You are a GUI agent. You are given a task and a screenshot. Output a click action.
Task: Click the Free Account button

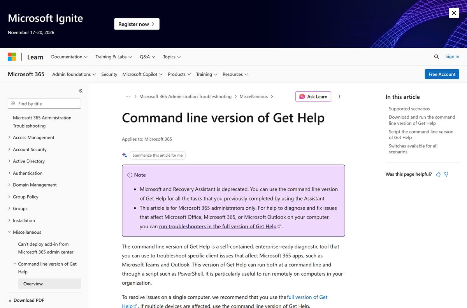pyautogui.click(x=442, y=74)
